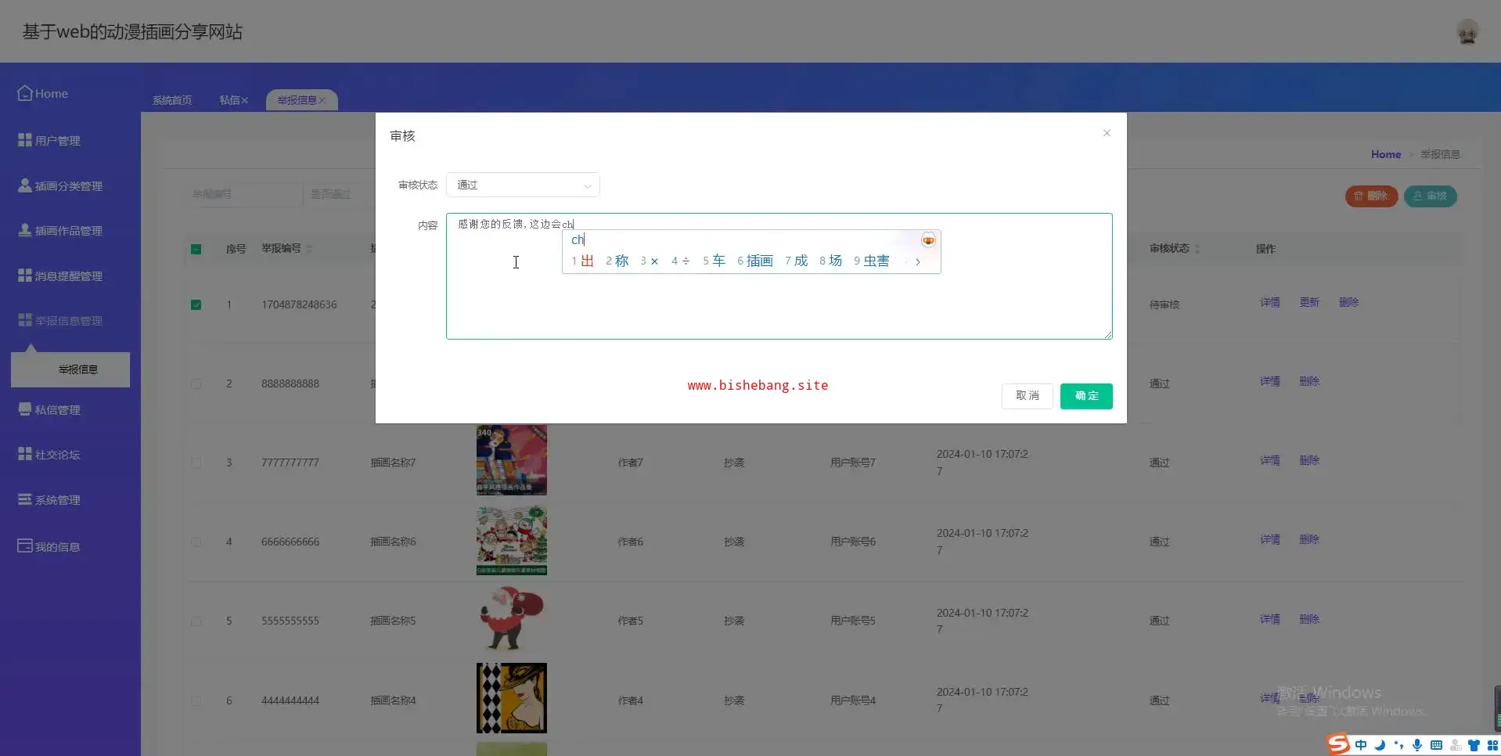Click the Home icon in the sidebar
The height and width of the screenshot is (756, 1501).
[x=25, y=93]
